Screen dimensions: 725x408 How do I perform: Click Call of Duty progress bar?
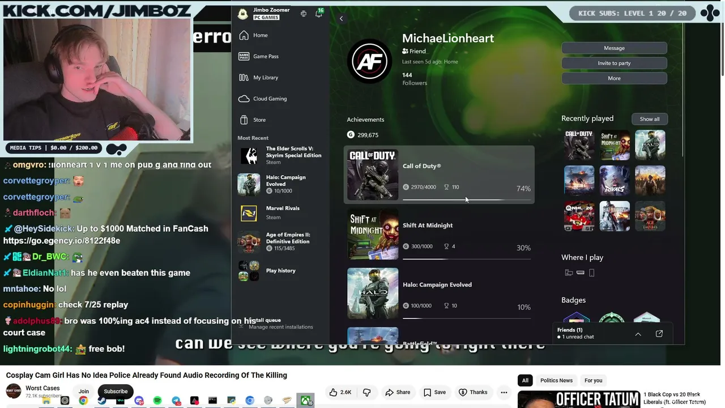[467, 199]
